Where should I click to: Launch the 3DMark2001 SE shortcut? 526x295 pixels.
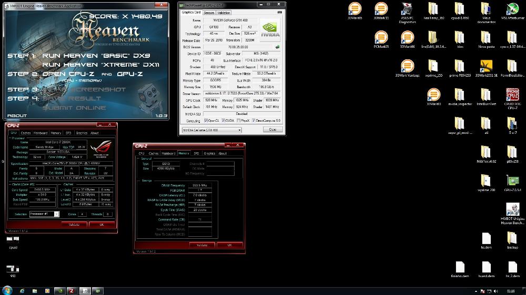coord(486,68)
